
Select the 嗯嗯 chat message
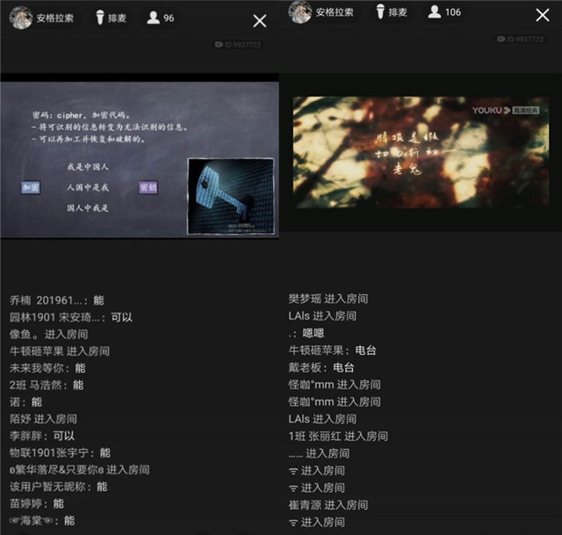[x=306, y=333]
